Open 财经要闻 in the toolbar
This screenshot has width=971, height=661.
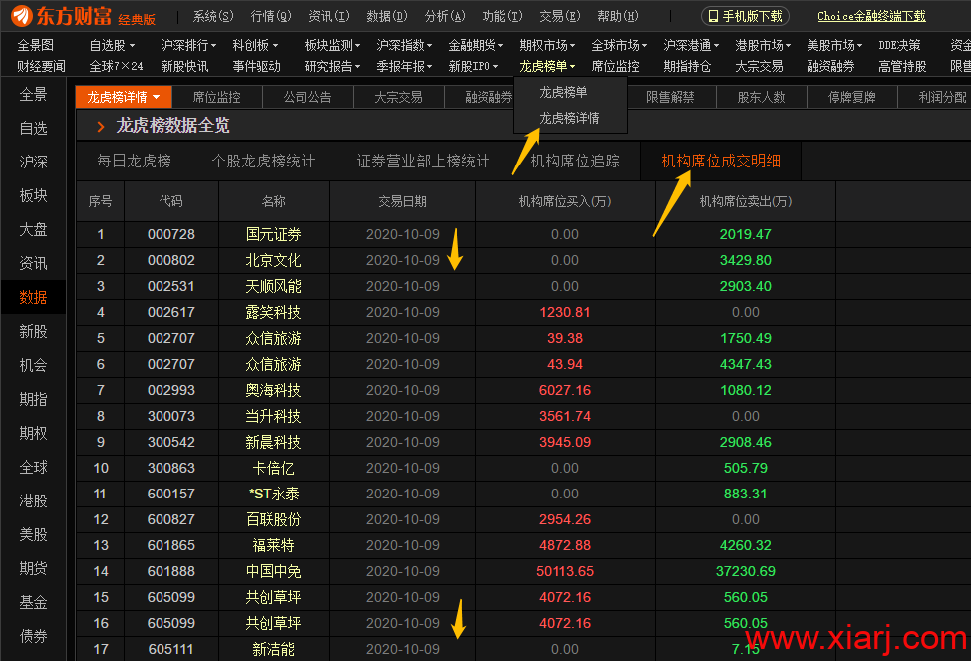point(41,66)
